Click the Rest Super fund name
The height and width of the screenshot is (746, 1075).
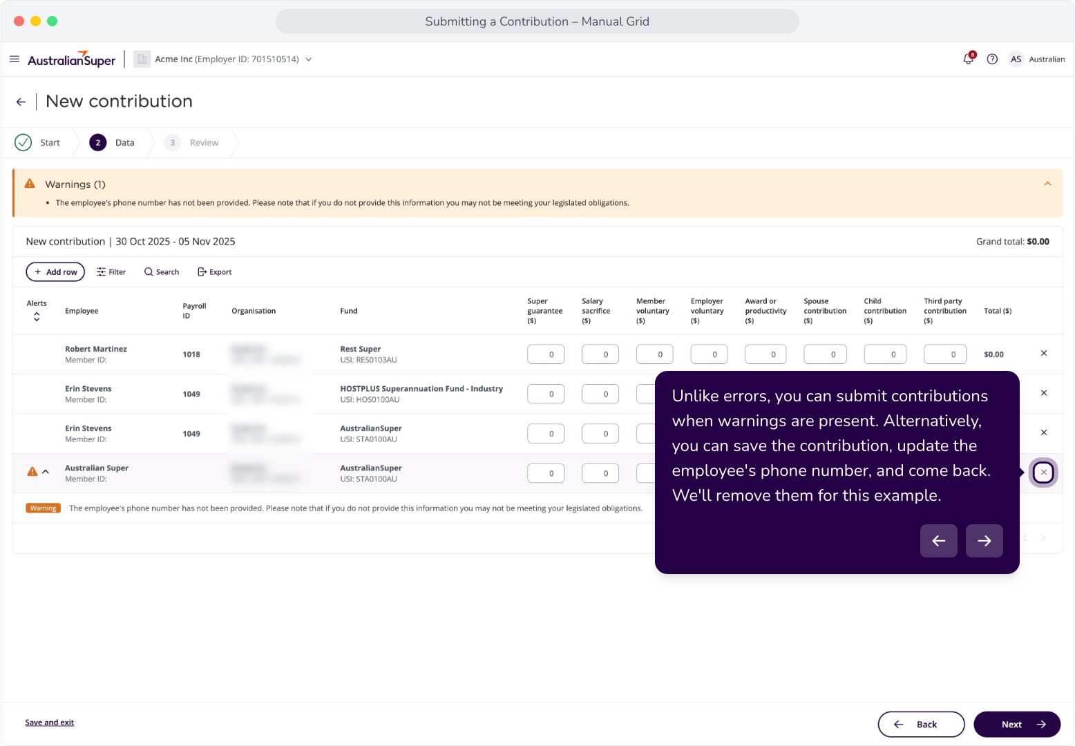point(361,349)
